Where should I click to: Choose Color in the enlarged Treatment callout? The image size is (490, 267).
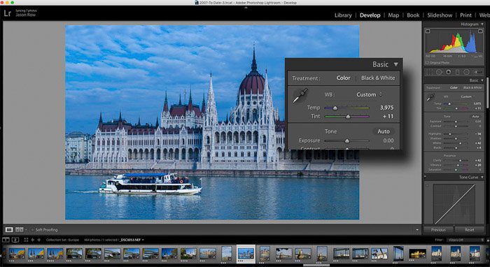click(343, 78)
